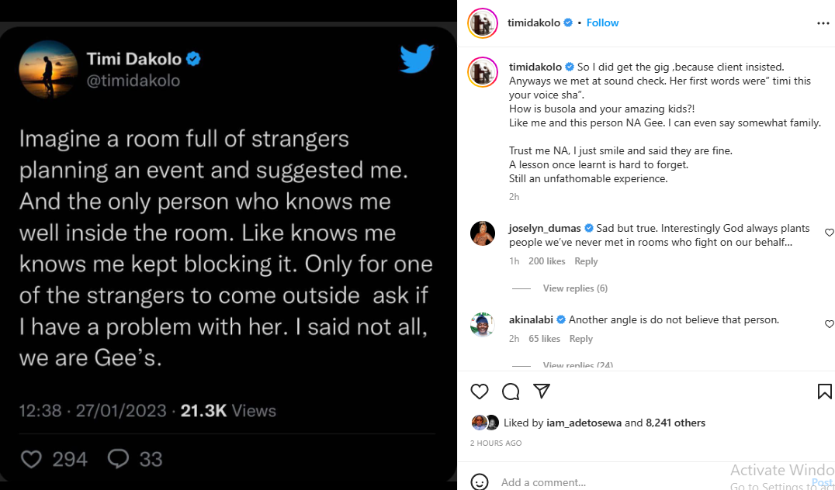Viewport: 835px width, 490px height.
Task: Follow timidakolo
Action: [602, 23]
